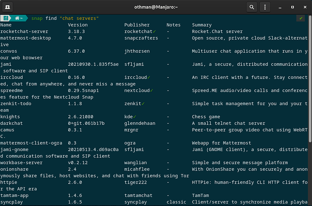Click version 6.37.0 of convos

pos(76,51)
